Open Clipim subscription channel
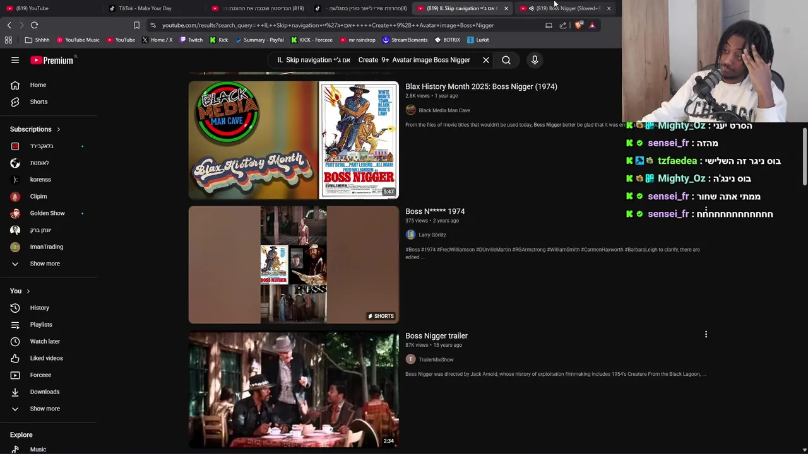The height and width of the screenshot is (454, 808). tap(49, 196)
